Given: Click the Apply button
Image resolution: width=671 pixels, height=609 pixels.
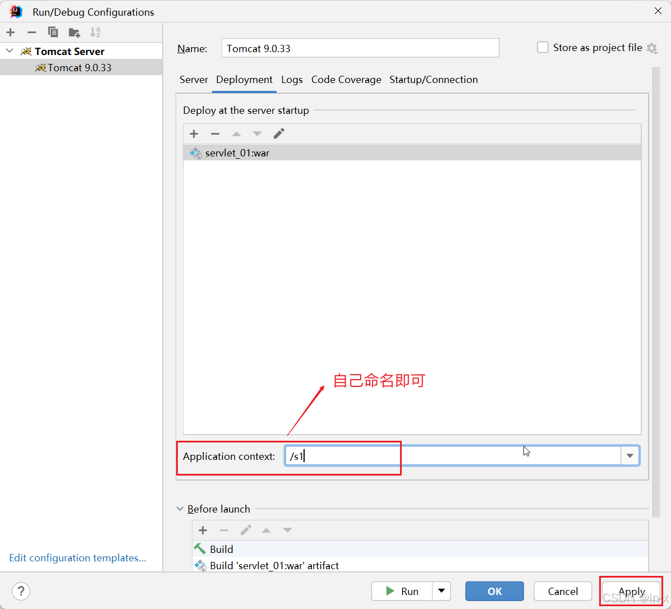Looking at the screenshot, I should [x=631, y=591].
